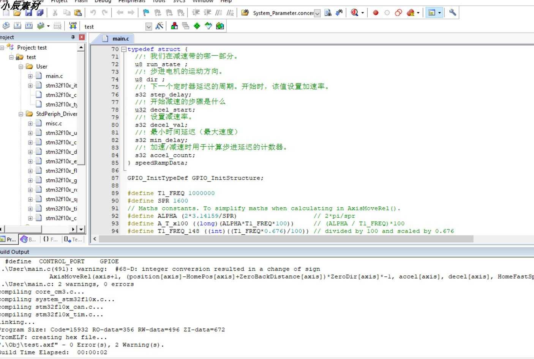Collapse the User folder in project tree

[x=21, y=67]
